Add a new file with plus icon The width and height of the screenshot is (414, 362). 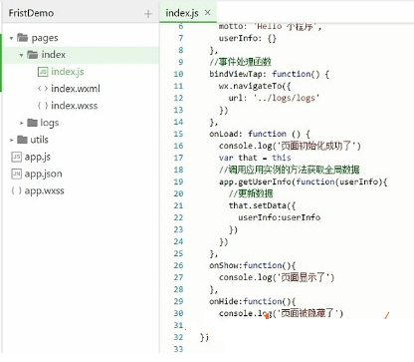(148, 14)
